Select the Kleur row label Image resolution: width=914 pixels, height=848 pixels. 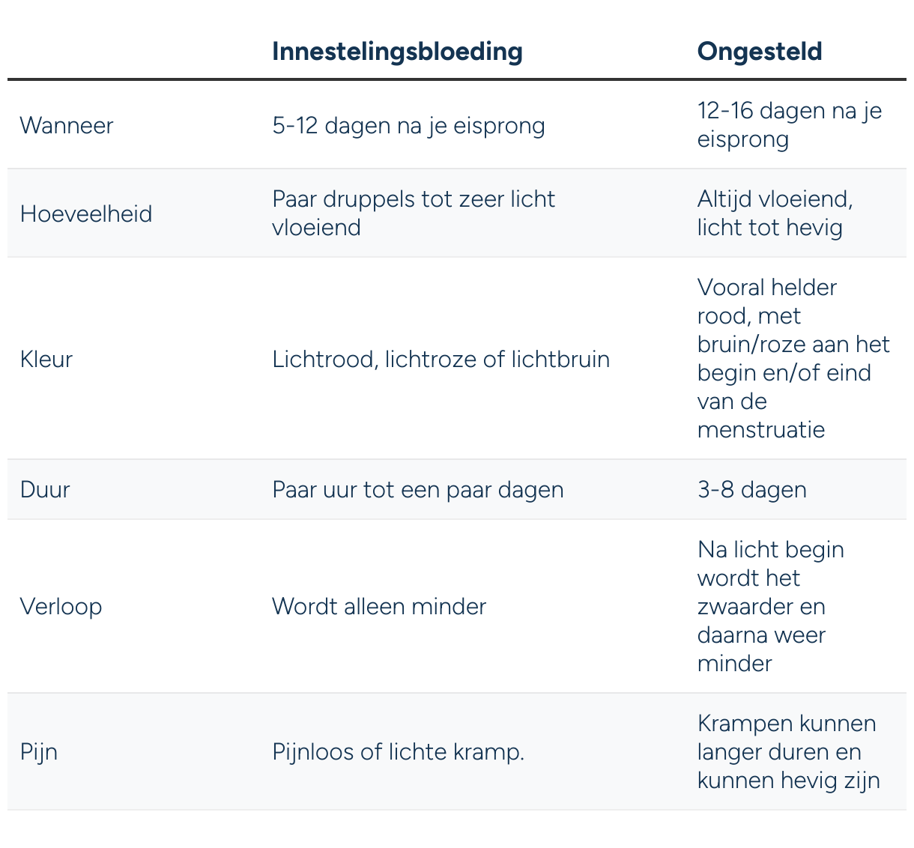(x=46, y=359)
